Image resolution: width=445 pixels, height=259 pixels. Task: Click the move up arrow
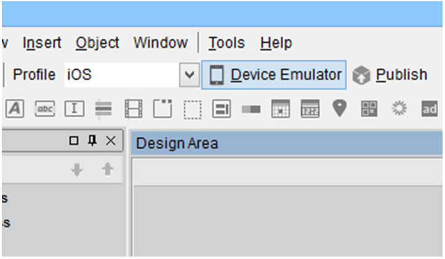click(x=107, y=169)
